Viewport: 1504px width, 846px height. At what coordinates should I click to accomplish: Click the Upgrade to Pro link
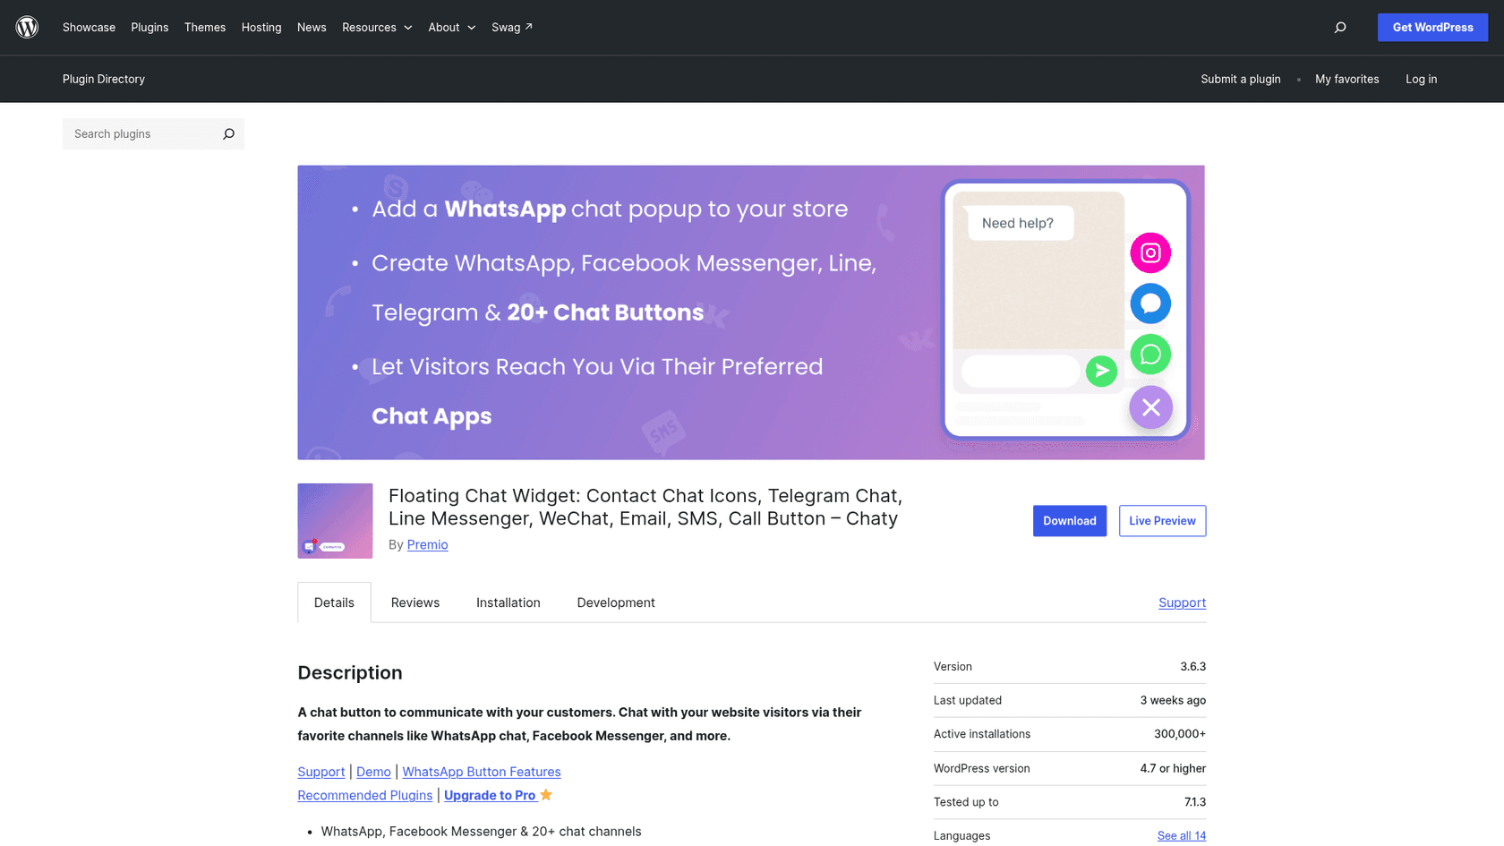[490, 795]
